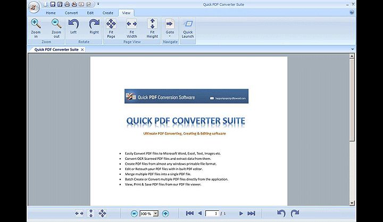Go to the last page button
Image resolution: width=383 pixels, height=222 pixels.
251,214
